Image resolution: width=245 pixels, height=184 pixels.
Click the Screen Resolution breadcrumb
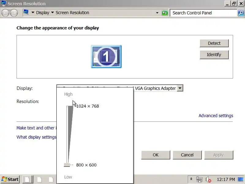72,13
